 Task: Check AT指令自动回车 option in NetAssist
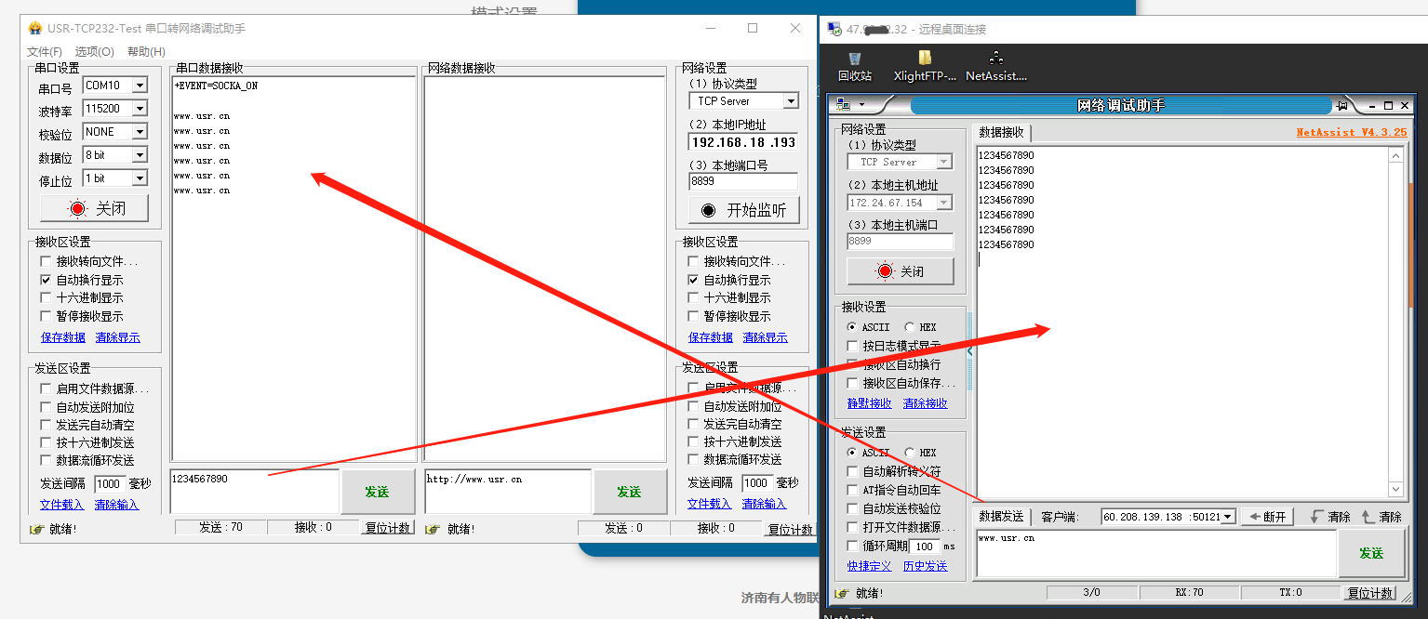[852, 490]
